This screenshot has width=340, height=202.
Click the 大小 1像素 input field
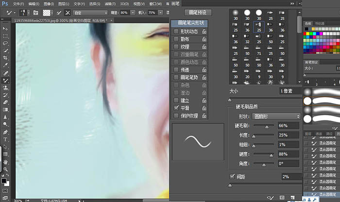tap(290, 91)
